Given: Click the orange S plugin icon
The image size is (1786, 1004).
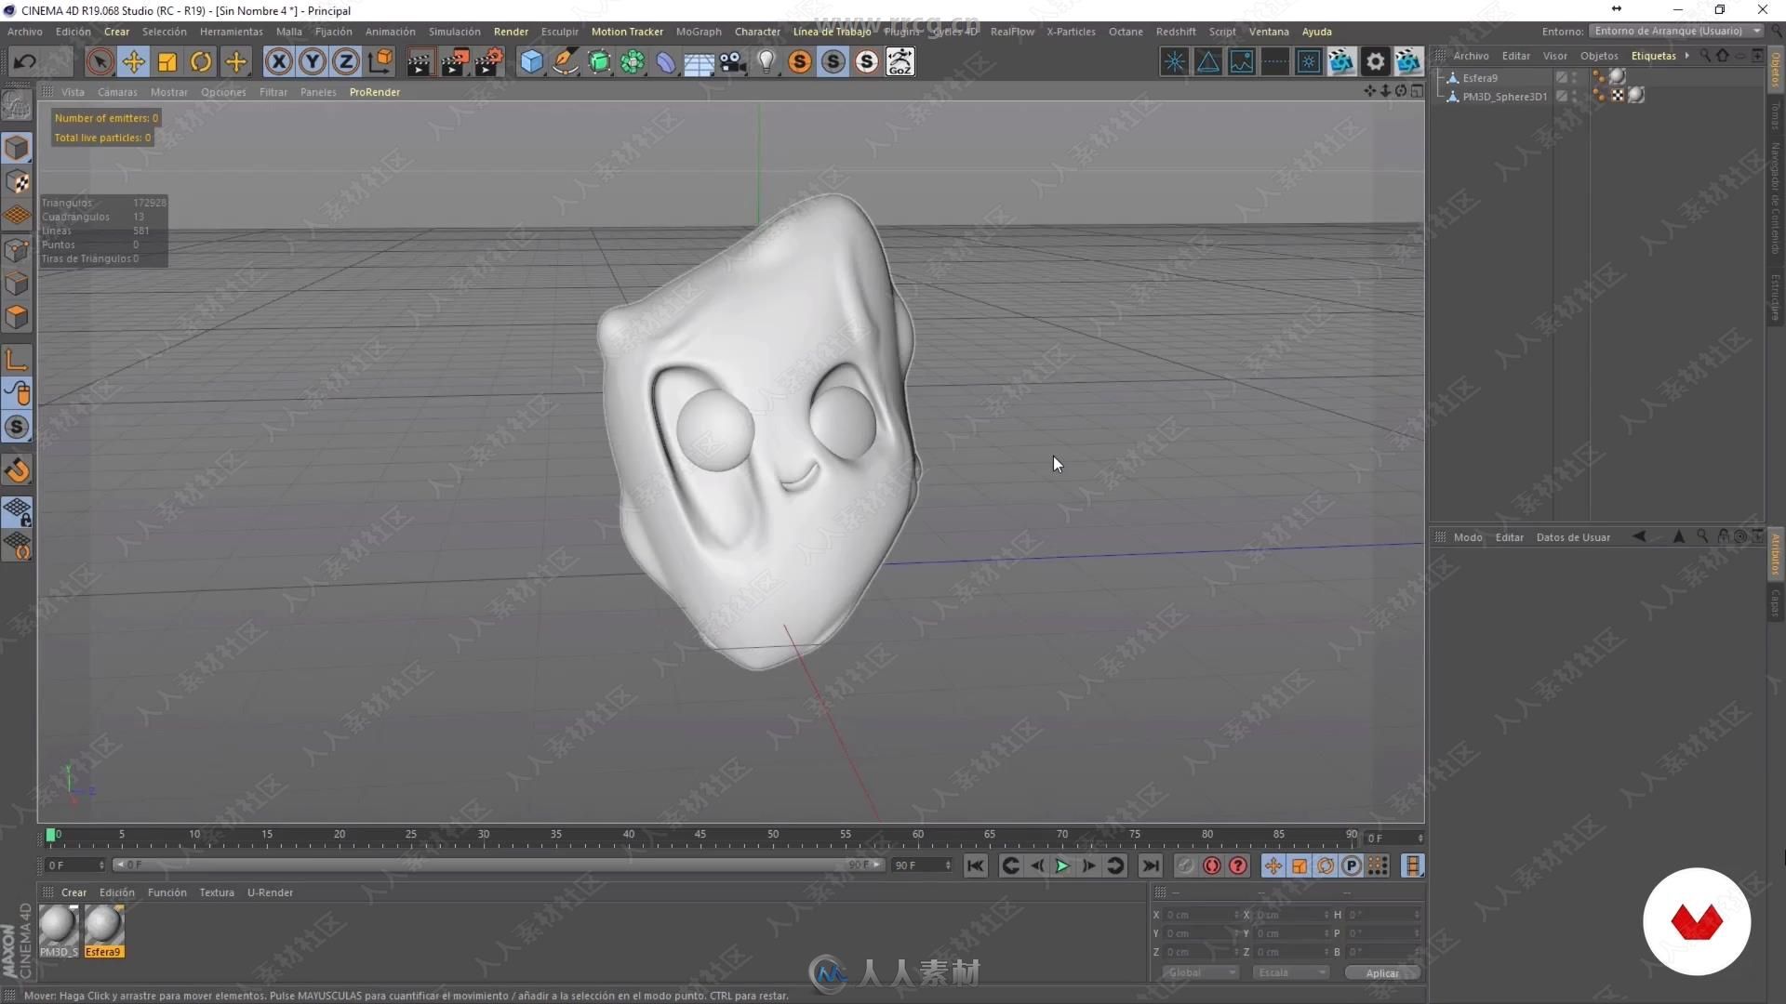Looking at the screenshot, I should pyautogui.click(x=800, y=62).
